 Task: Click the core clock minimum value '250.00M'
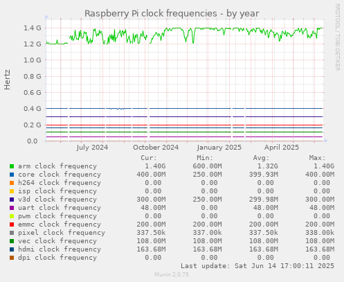[x=207, y=175]
